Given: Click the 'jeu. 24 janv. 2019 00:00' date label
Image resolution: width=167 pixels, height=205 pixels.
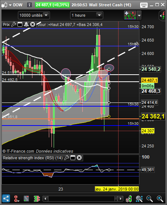Looking at the screenshot, I should tap(117, 189).
